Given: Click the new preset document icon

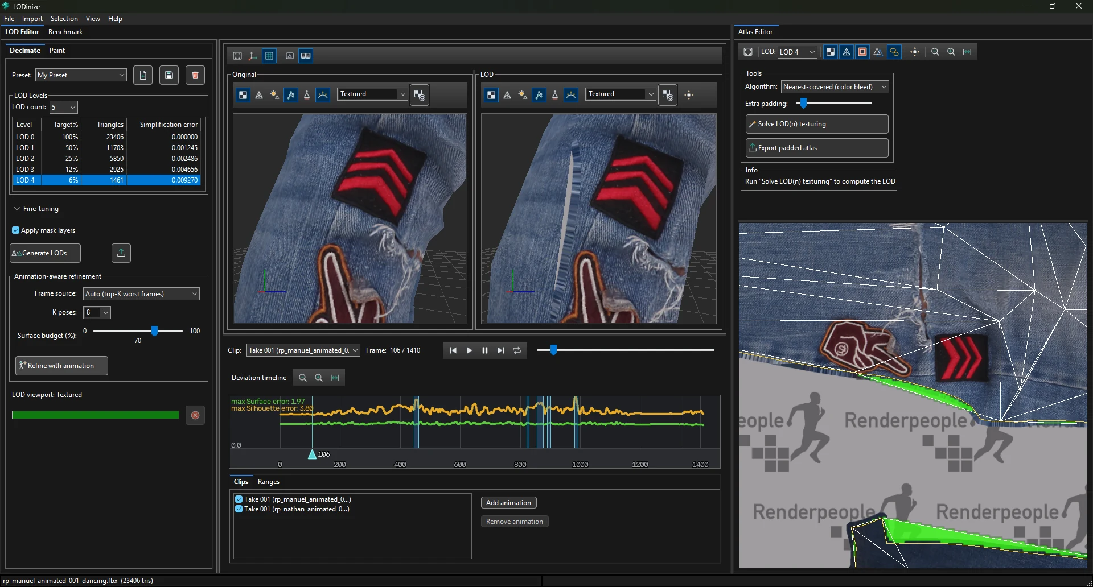Looking at the screenshot, I should 143,75.
